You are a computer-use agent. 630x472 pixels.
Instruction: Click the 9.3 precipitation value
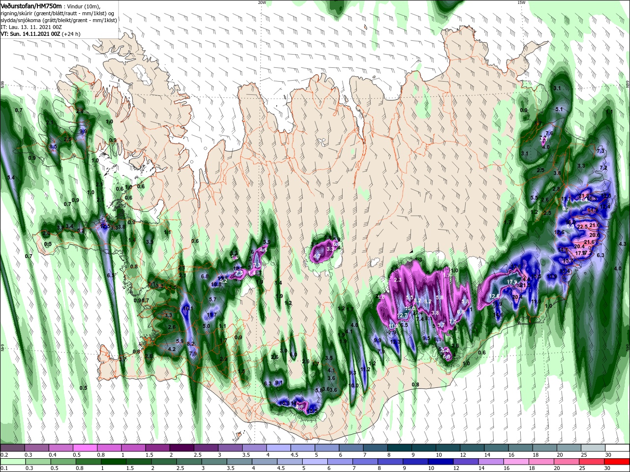pyautogui.click(x=352, y=373)
